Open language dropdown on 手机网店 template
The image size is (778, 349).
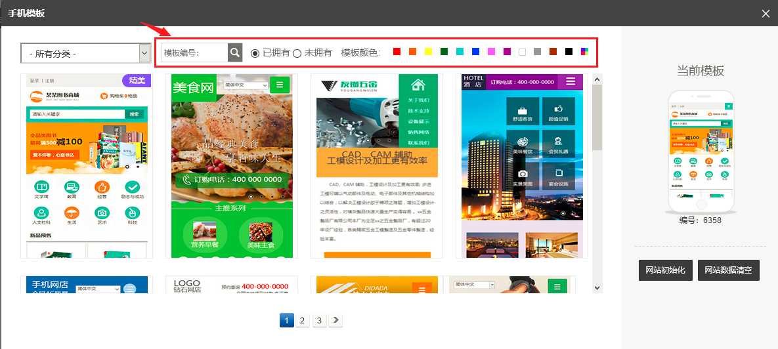(98, 289)
